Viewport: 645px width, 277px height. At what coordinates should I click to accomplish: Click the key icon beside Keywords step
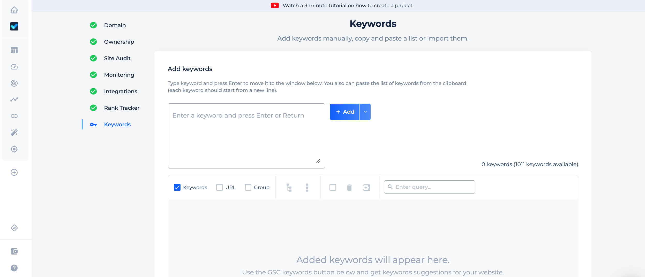point(93,125)
